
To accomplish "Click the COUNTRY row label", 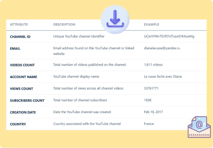I will pos(18,124).
